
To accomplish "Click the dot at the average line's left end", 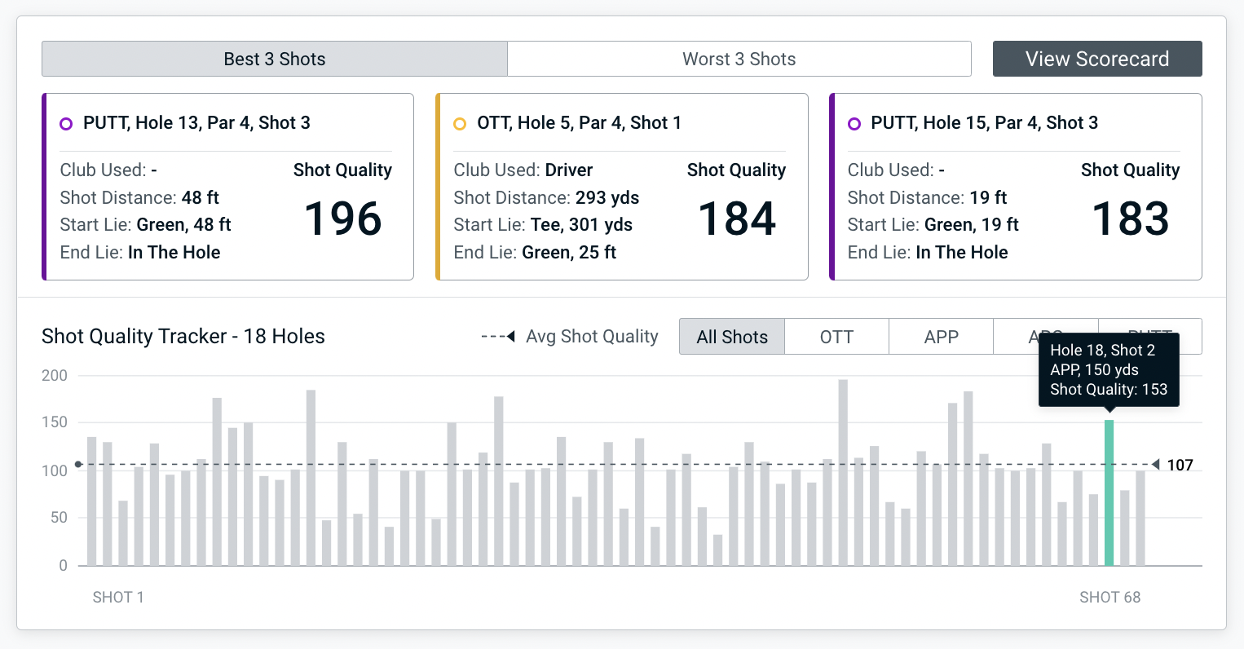I will [78, 465].
